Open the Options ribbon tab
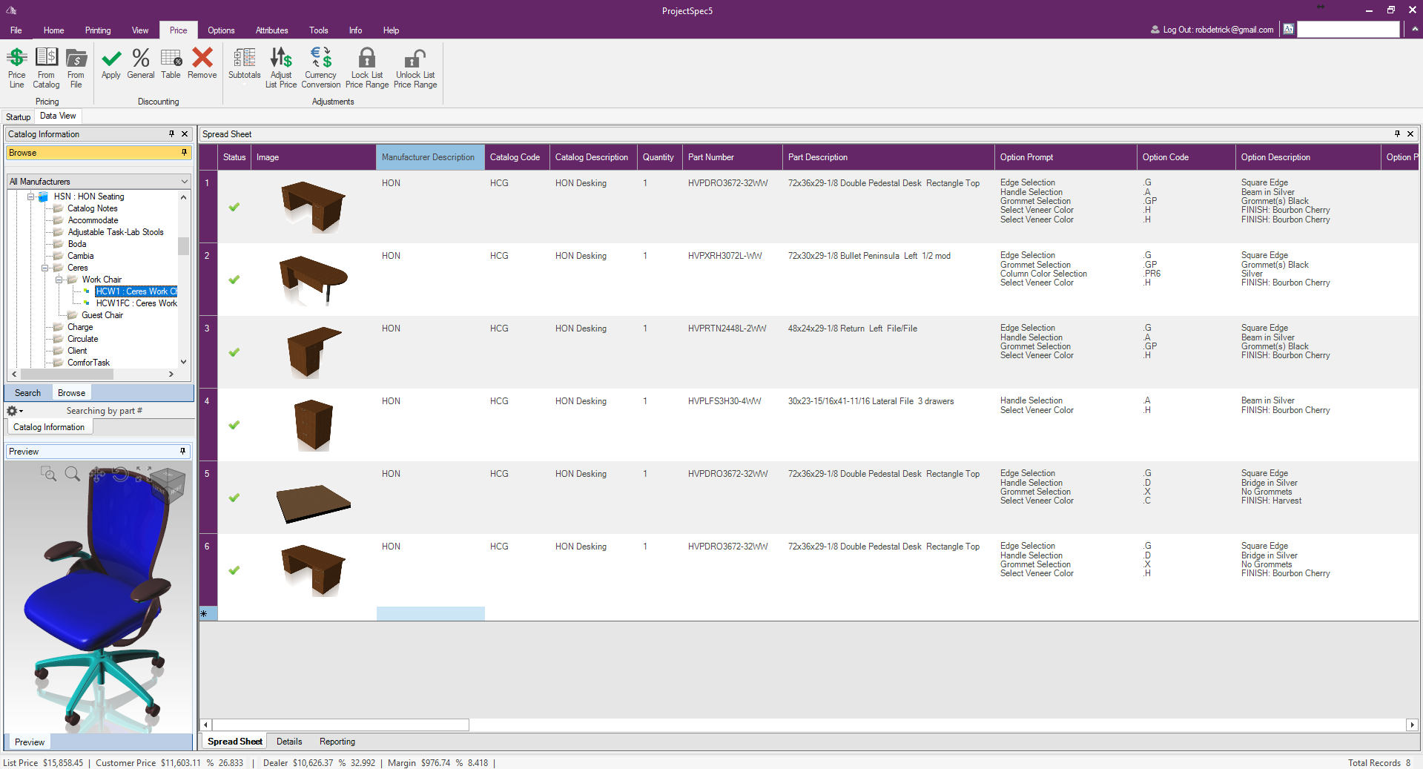Viewport: 1423px width, 769px height. pyautogui.click(x=221, y=30)
